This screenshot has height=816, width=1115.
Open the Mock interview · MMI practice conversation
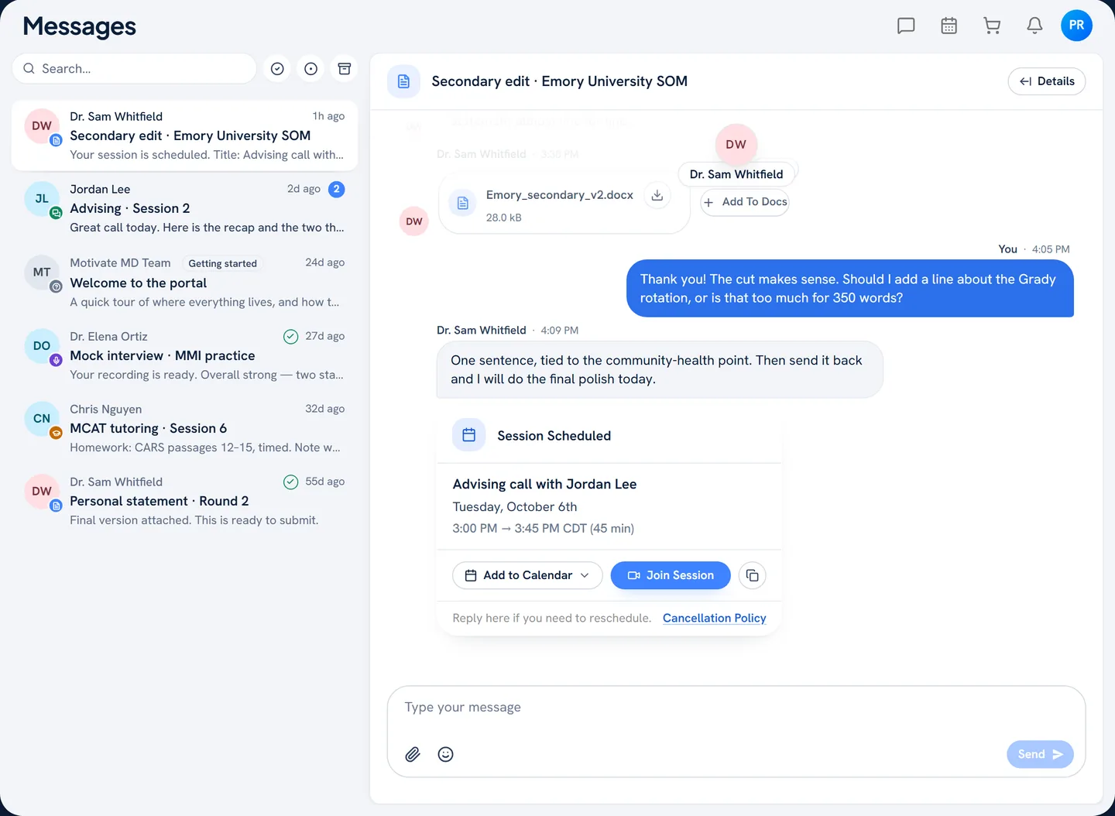(184, 355)
